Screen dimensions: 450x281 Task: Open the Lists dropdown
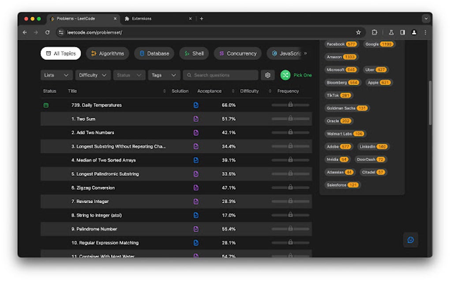[x=56, y=75]
